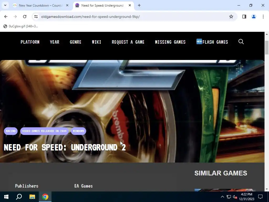
Task: Open the browser side panel
Action: click(x=244, y=17)
